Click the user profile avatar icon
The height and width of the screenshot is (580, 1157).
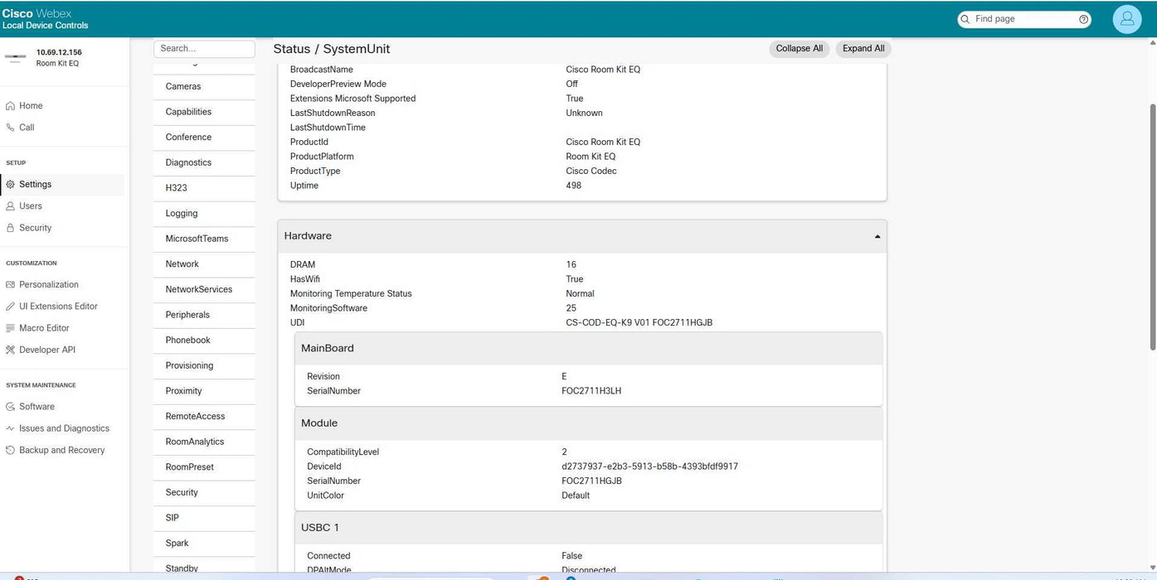1126,19
